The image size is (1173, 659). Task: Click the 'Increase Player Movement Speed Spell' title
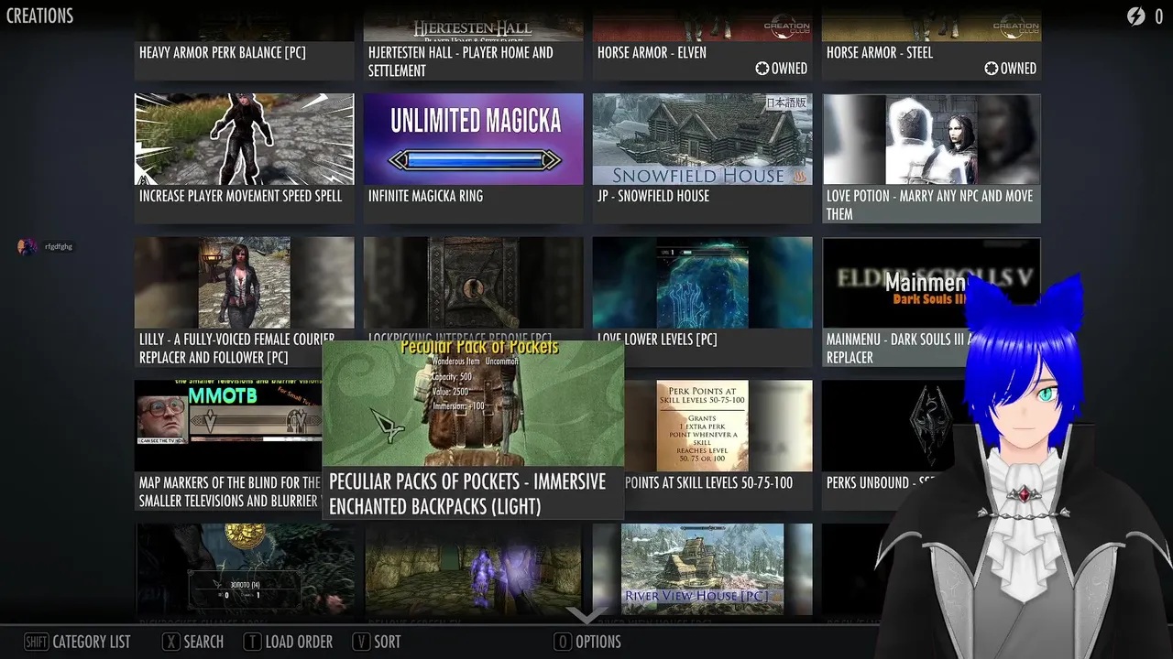click(241, 196)
